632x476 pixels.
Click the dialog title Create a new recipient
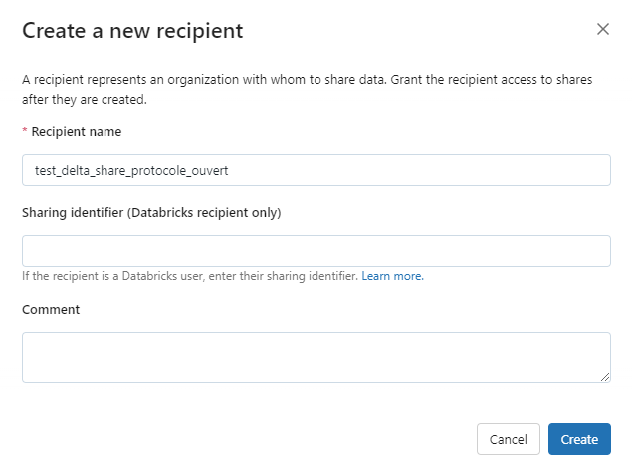[132, 31]
